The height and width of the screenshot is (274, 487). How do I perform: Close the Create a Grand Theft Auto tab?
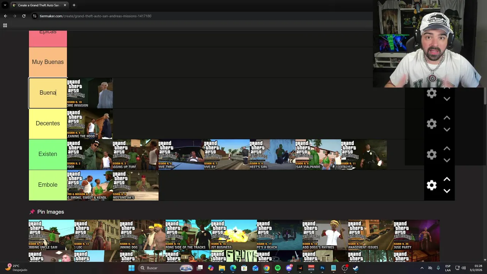(x=65, y=5)
